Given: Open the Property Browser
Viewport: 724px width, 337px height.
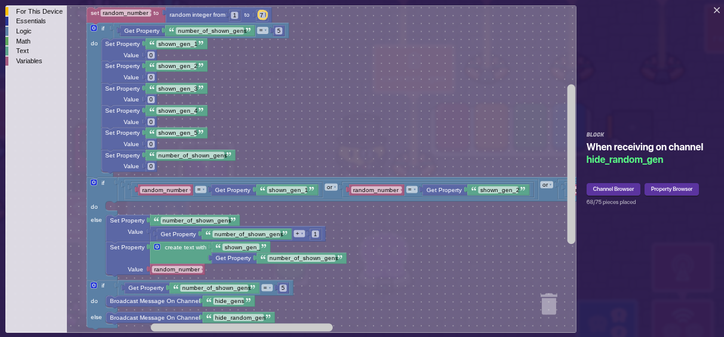Looking at the screenshot, I should (x=671, y=189).
